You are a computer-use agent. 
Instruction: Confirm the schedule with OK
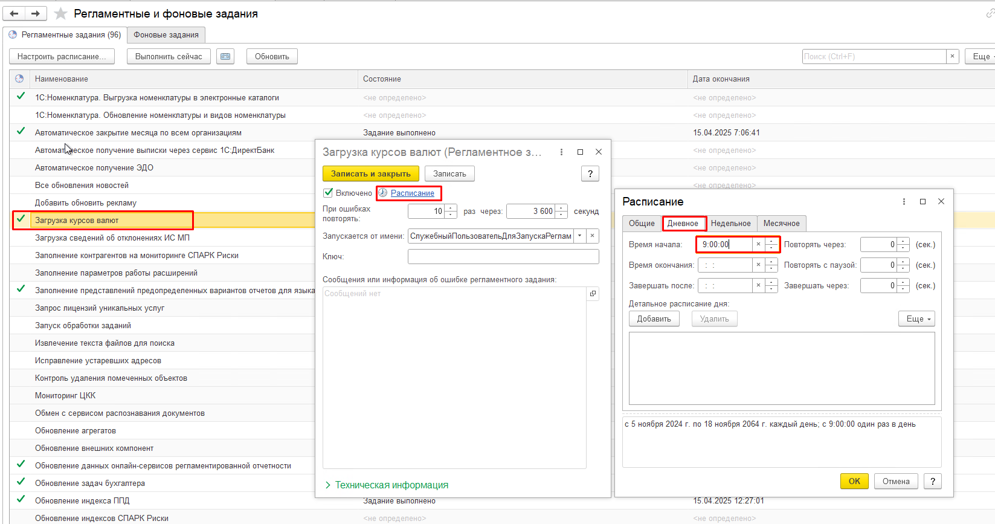point(854,481)
